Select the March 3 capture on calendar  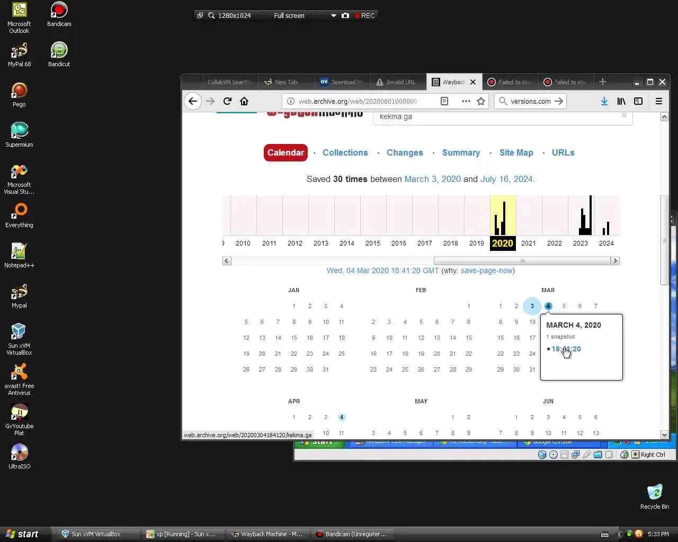532,306
